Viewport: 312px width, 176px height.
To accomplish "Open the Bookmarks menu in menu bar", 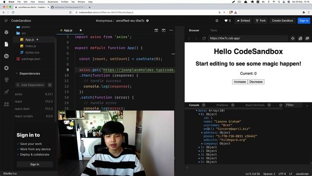I will coord(53,2).
